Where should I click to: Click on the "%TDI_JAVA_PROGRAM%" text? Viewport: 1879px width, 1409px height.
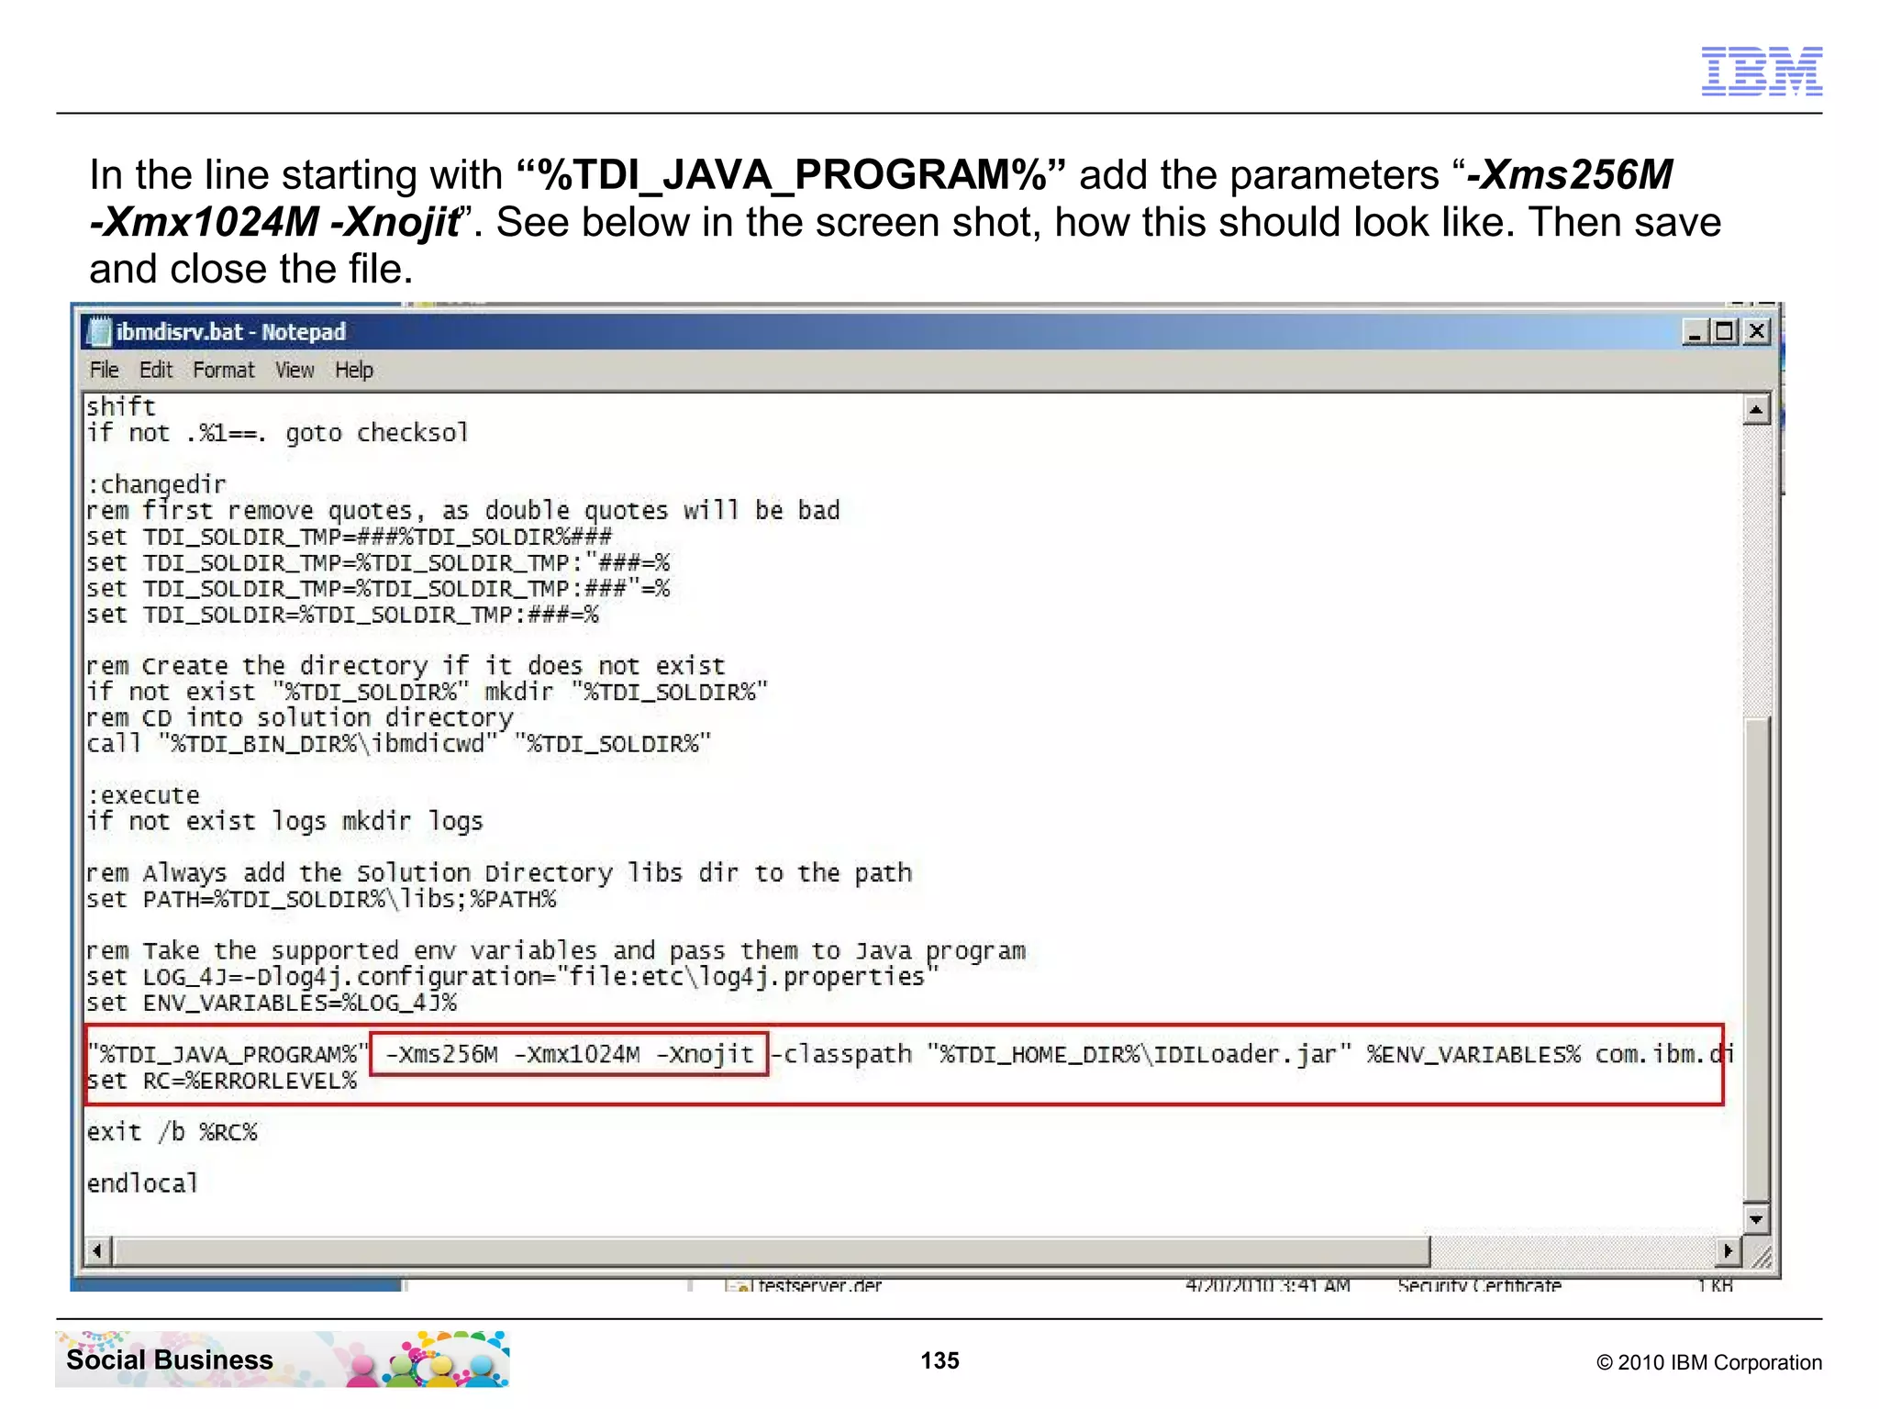point(228,1055)
